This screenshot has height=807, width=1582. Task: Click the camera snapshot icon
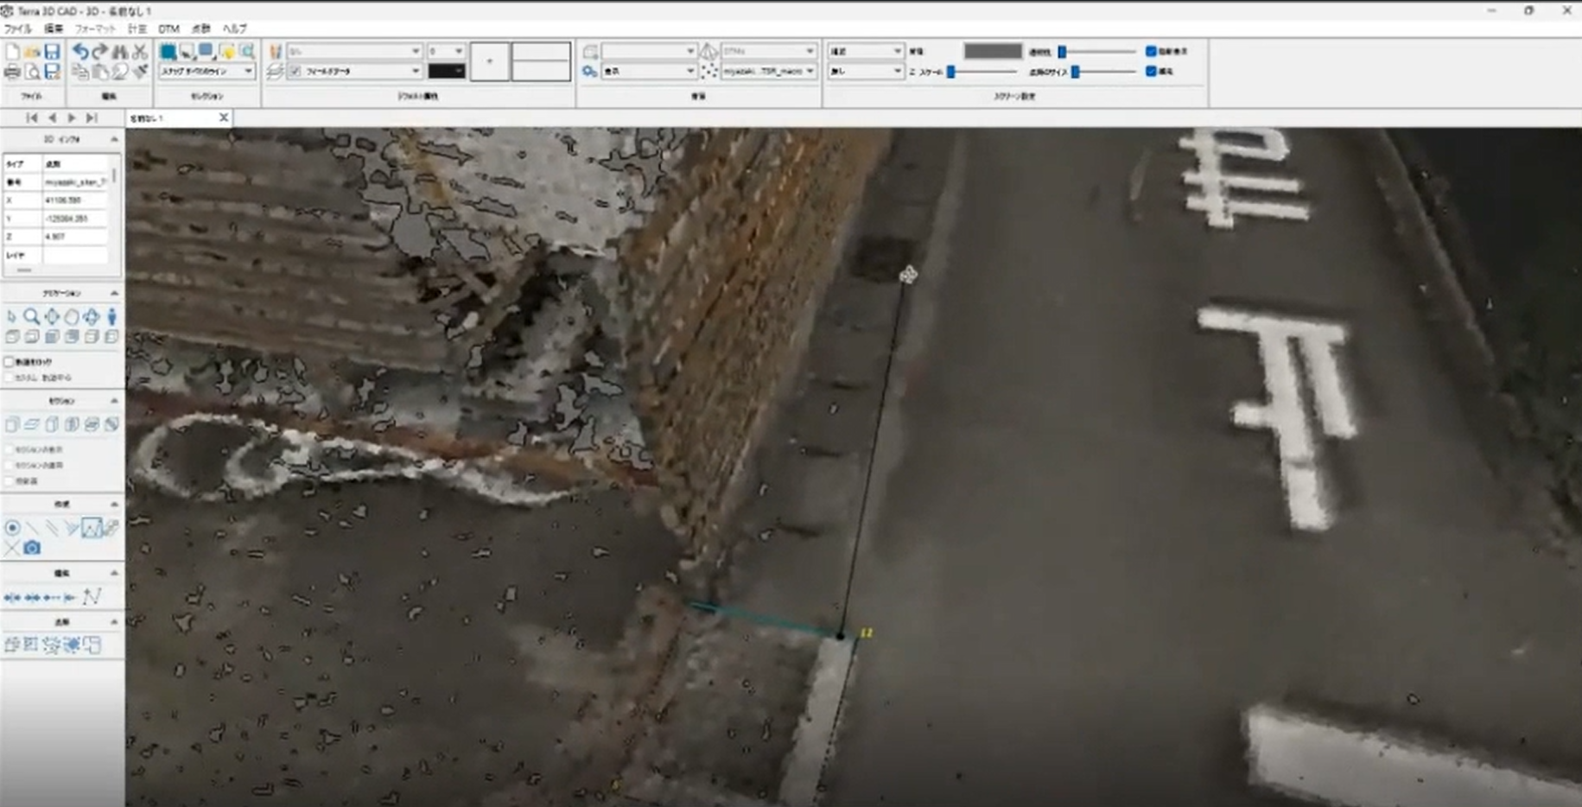click(32, 548)
